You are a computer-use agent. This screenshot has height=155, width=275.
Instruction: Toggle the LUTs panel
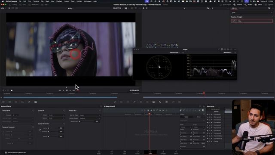pos(22,5)
